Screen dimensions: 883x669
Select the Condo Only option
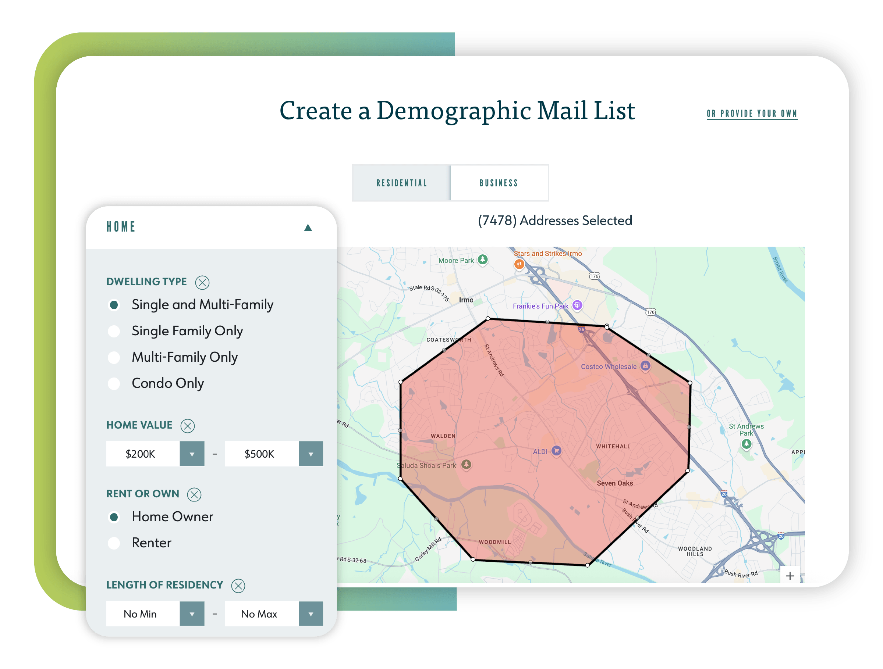pos(114,383)
